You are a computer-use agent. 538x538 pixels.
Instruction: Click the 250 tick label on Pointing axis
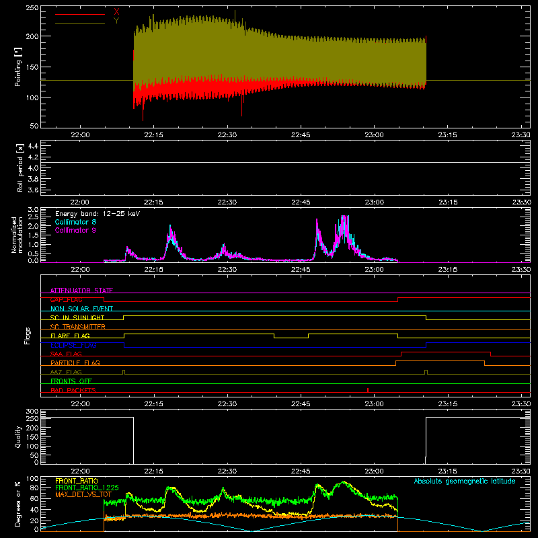[32, 8]
